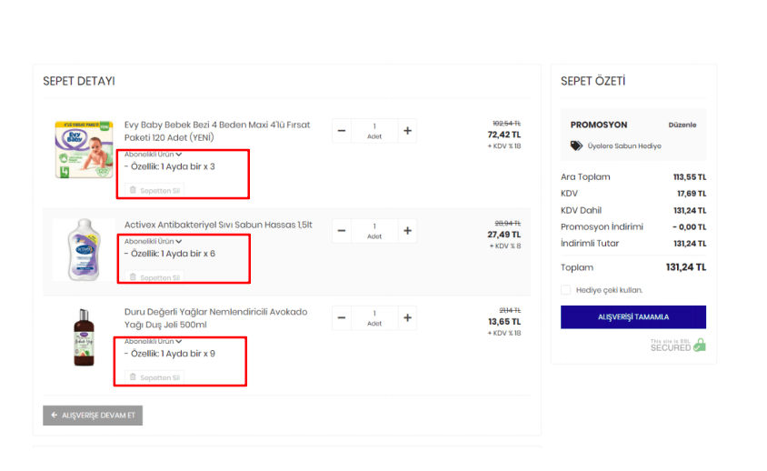The image size is (767, 471).
Task: Decrease Duru shower gel quantity with minus
Action: pos(342,318)
